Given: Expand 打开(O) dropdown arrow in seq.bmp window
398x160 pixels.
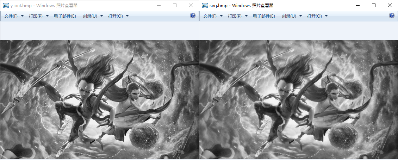Looking at the screenshot, I should tap(327, 16).
